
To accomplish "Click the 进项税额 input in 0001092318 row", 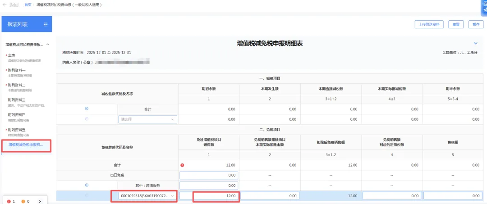I will point(392,196).
